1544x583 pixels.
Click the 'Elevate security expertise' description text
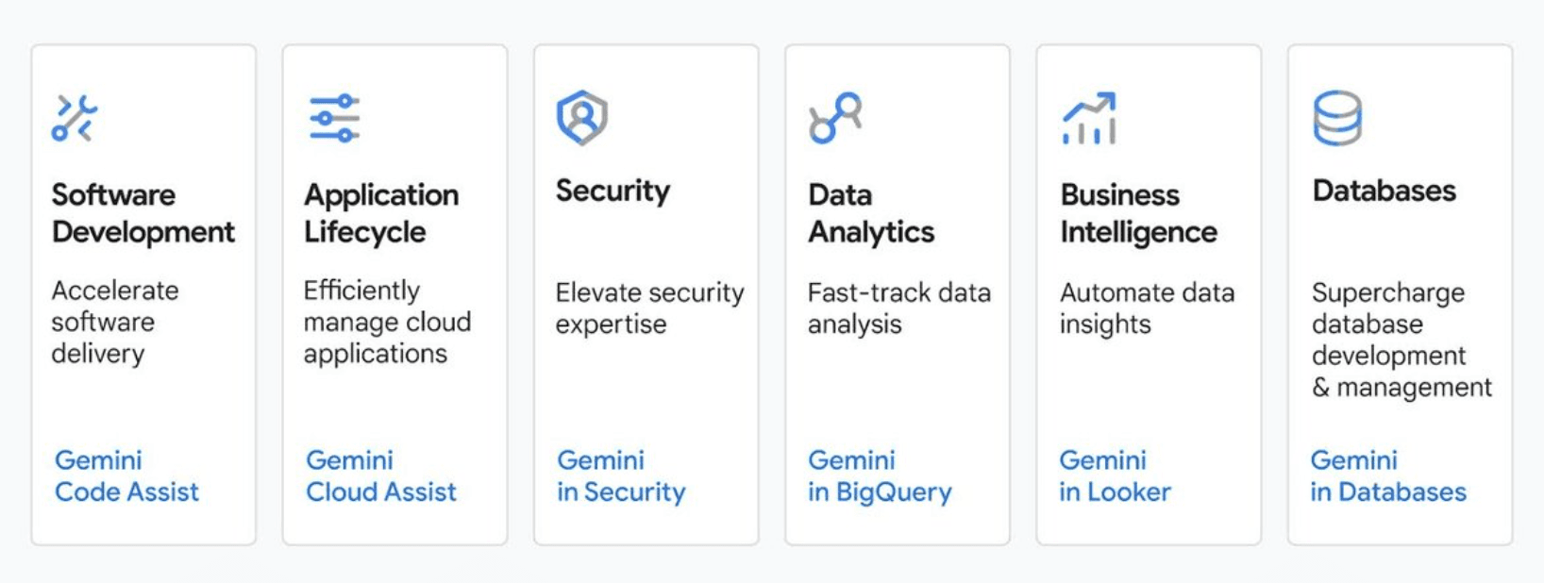(x=649, y=308)
